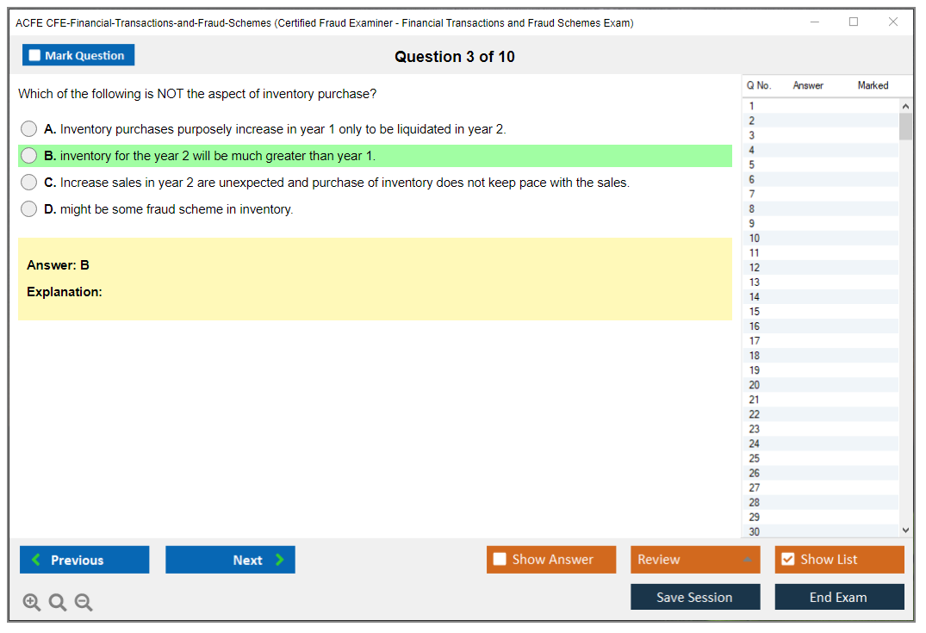This screenshot has height=633, width=926.
Task: Maximize the exam window
Action: (x=854, y=22)
